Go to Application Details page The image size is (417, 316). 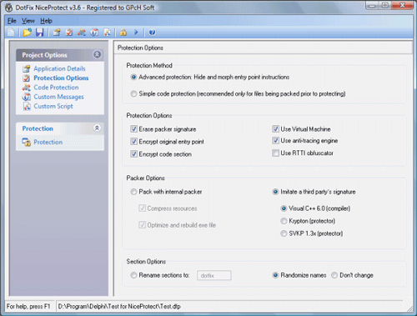click(x=59, y=68)
